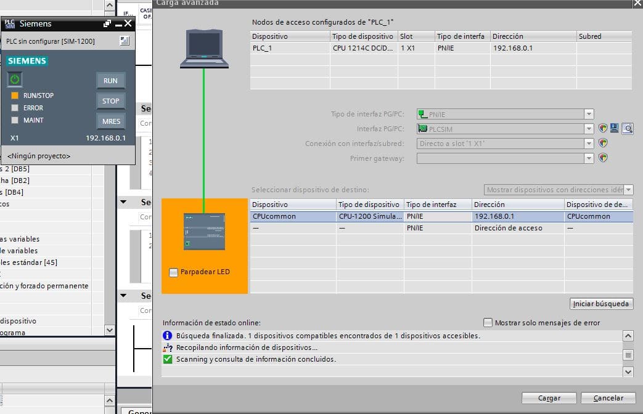Click the laptop PG/PC image
The height and width of the screenshot is (414, 643).
tap(204, 49)
